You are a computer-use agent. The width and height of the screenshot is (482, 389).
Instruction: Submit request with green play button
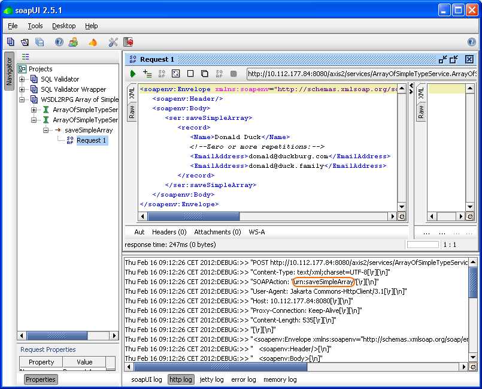pos(133,74)
